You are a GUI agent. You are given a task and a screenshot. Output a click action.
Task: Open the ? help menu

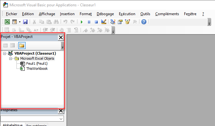tap(203, 14)
